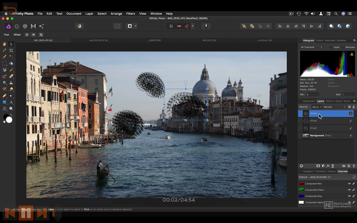Screen dimensions: 357x223
Task: Choose the Flood Fill bucket tool
Action: tap(11, 63)
